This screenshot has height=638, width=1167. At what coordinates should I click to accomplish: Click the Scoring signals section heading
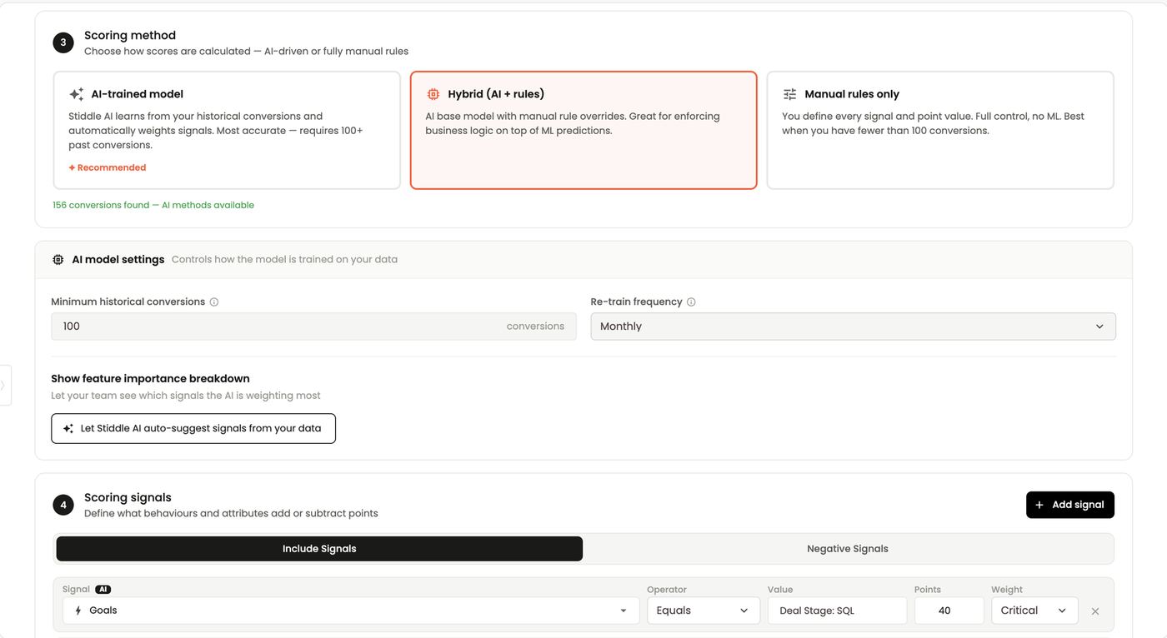tap(128, 497)
